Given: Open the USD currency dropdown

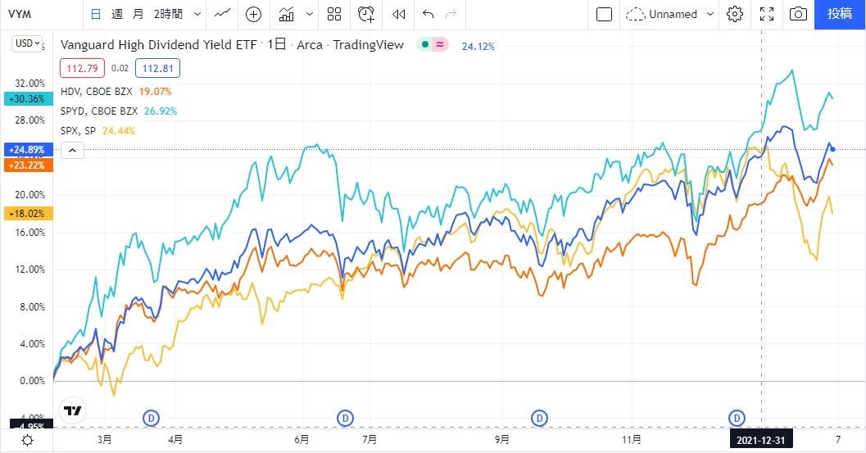Looking at the screenshot, I should coord(28,43).
